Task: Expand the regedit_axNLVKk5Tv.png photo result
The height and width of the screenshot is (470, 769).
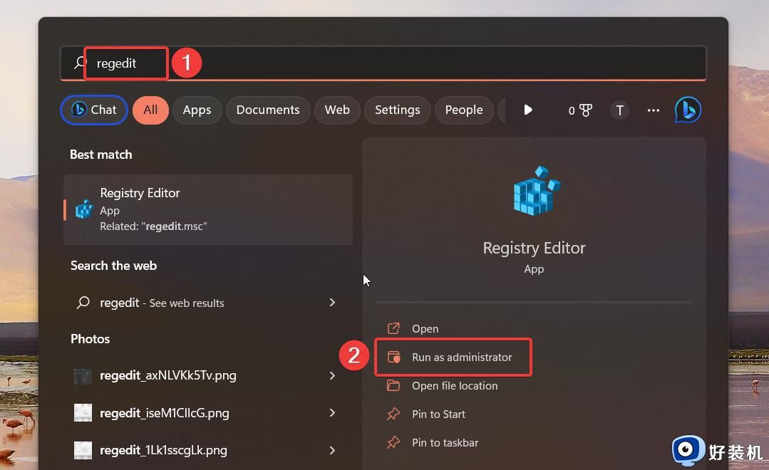Action: 332,375
